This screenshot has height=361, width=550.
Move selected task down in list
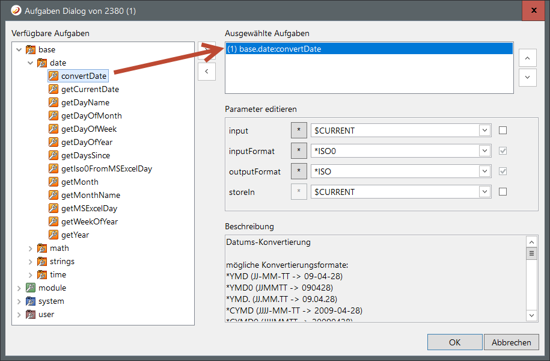pos(527,77)
